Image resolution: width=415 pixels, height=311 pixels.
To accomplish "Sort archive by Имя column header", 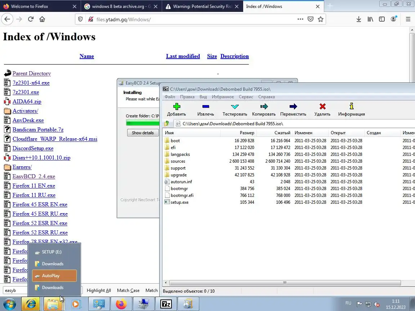I will (192, 133).
